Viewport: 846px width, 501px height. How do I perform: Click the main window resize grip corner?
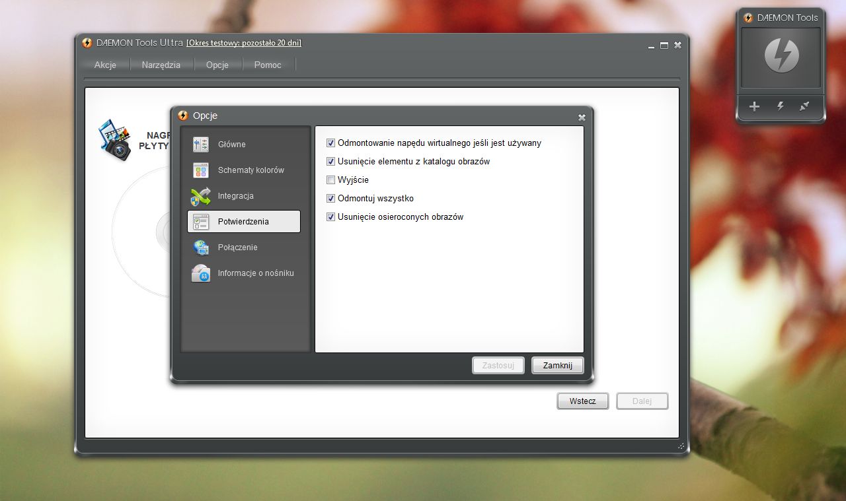(681, 446)
